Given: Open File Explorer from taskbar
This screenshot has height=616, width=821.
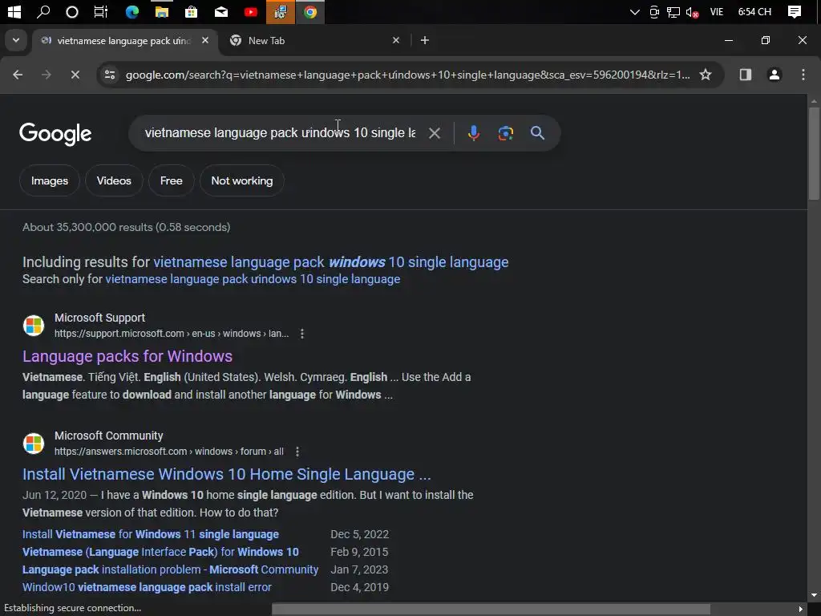Looking at the screenshot, I should [x=162, y=11].
